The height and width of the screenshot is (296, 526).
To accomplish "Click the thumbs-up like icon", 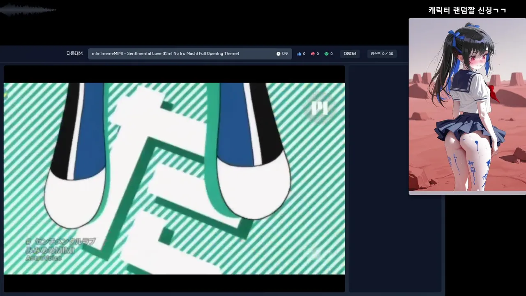I will pos(299,54).
